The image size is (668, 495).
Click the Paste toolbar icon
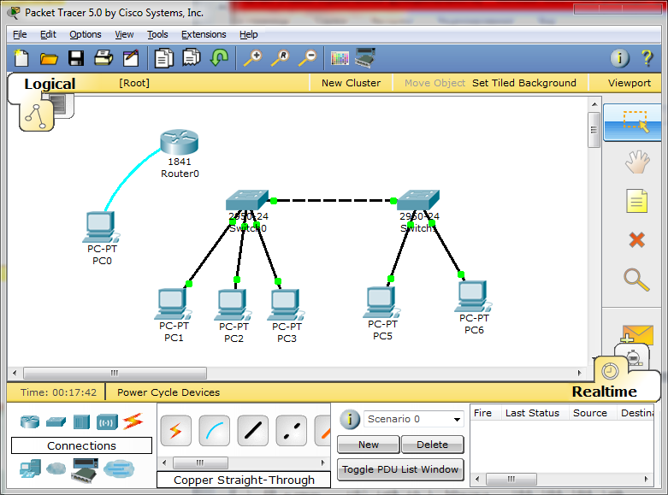point(192,58)
